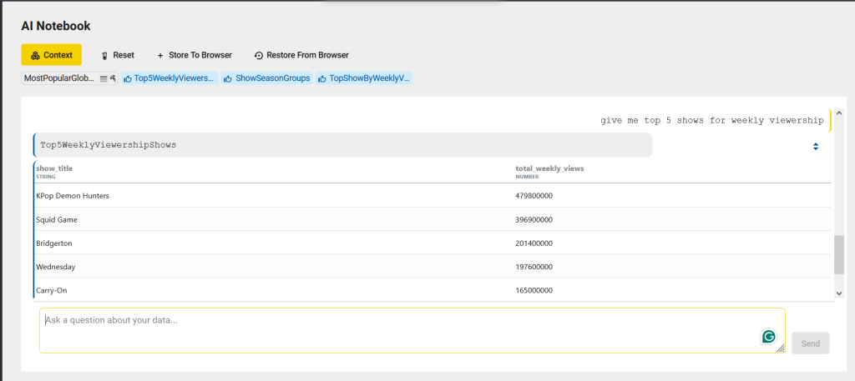Click the results scrollbar thumb
The height and width of the screenshot is (381, 855).
pyautogui.click(x=839, y=254)
